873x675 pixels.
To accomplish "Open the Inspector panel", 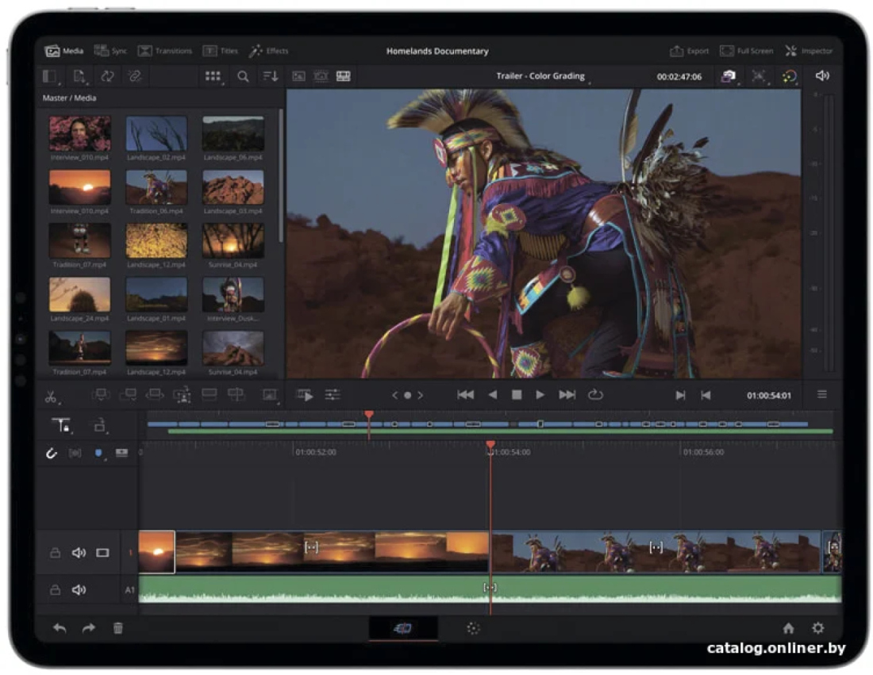I will (809, 52).
